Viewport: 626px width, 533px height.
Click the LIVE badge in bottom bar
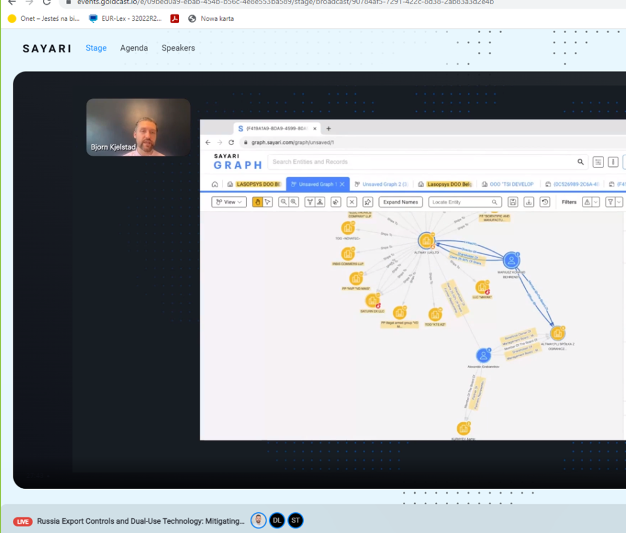coord(23,521)
